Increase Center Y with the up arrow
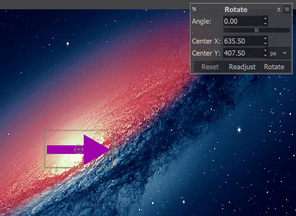The width and height of the screenshot is (296, 216). point(265,51)
